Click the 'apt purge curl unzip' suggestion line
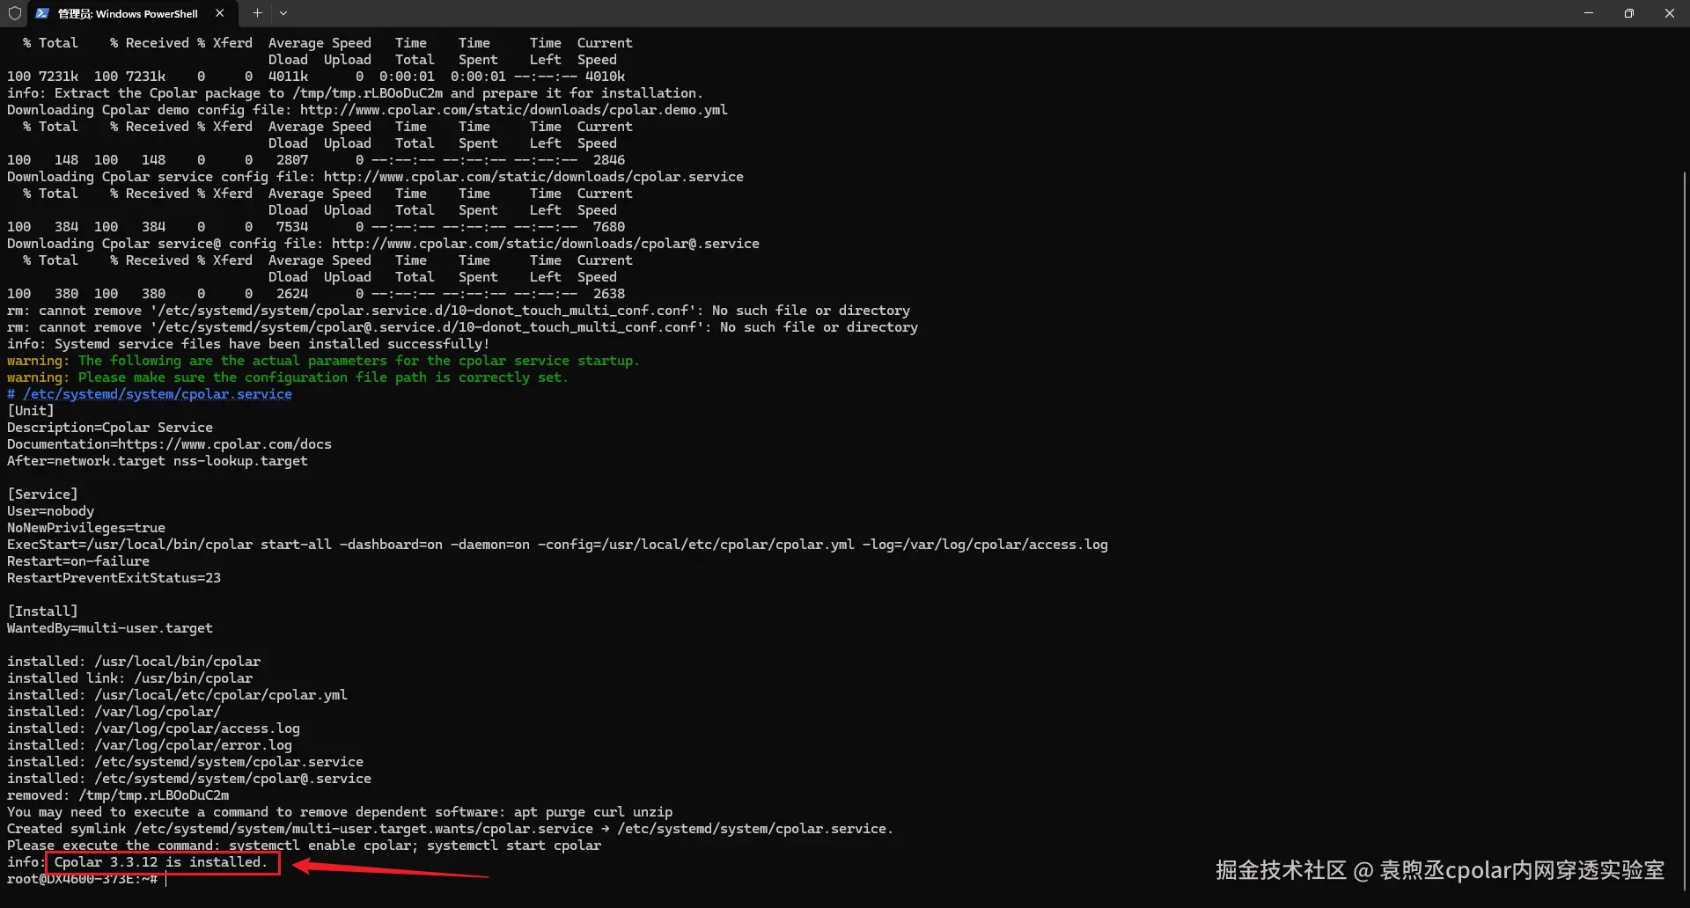Viewport: 1690px width, 908px height. click(x=340, y=812)
